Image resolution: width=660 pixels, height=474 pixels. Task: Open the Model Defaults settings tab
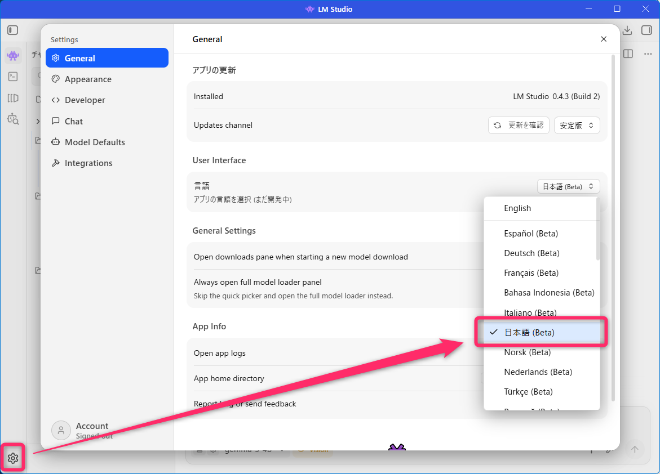coord(95,142)
